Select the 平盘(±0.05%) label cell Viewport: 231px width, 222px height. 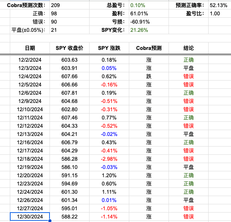30,30
